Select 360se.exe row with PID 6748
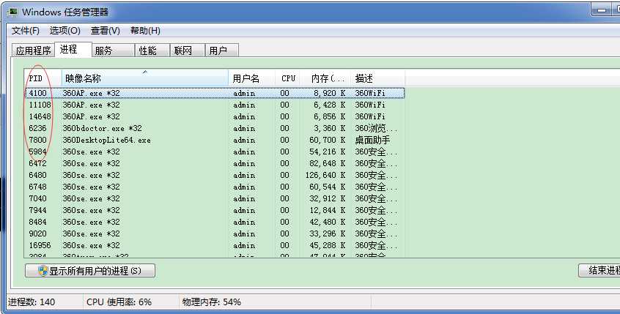This screenshot has width=620, height=314. tap(215, 187)
